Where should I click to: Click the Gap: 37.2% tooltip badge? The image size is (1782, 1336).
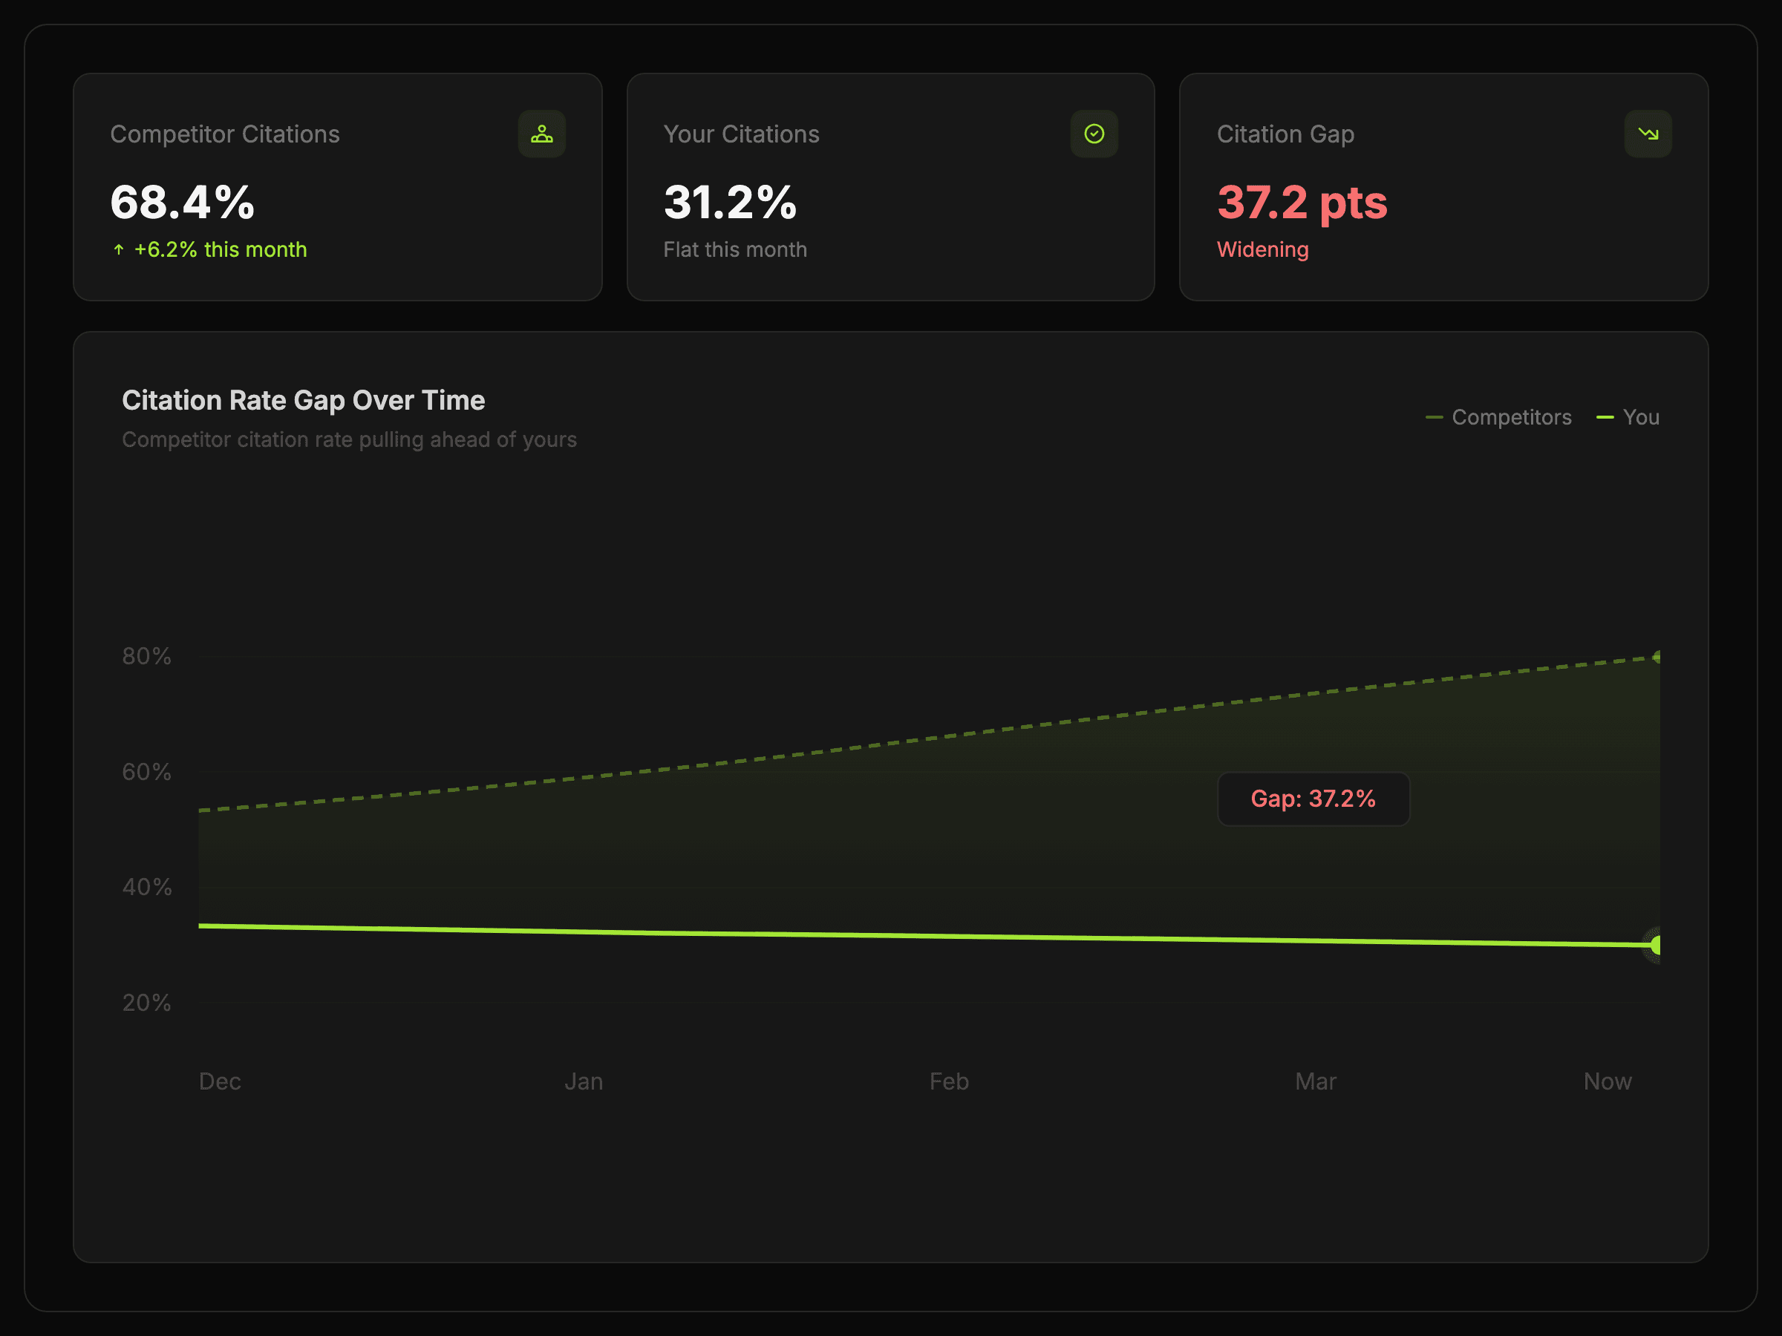point(1312,799)
